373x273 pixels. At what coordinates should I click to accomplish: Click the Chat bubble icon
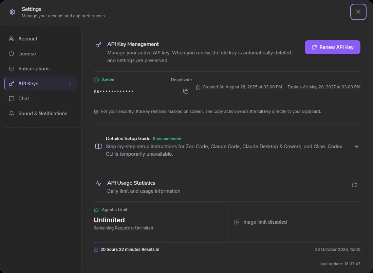(x=12, y=99)
